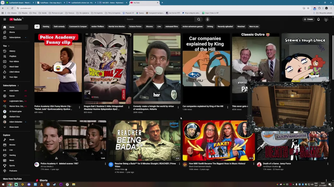
Task: Open a new browser tab with plus button
Action: [162, 3]
